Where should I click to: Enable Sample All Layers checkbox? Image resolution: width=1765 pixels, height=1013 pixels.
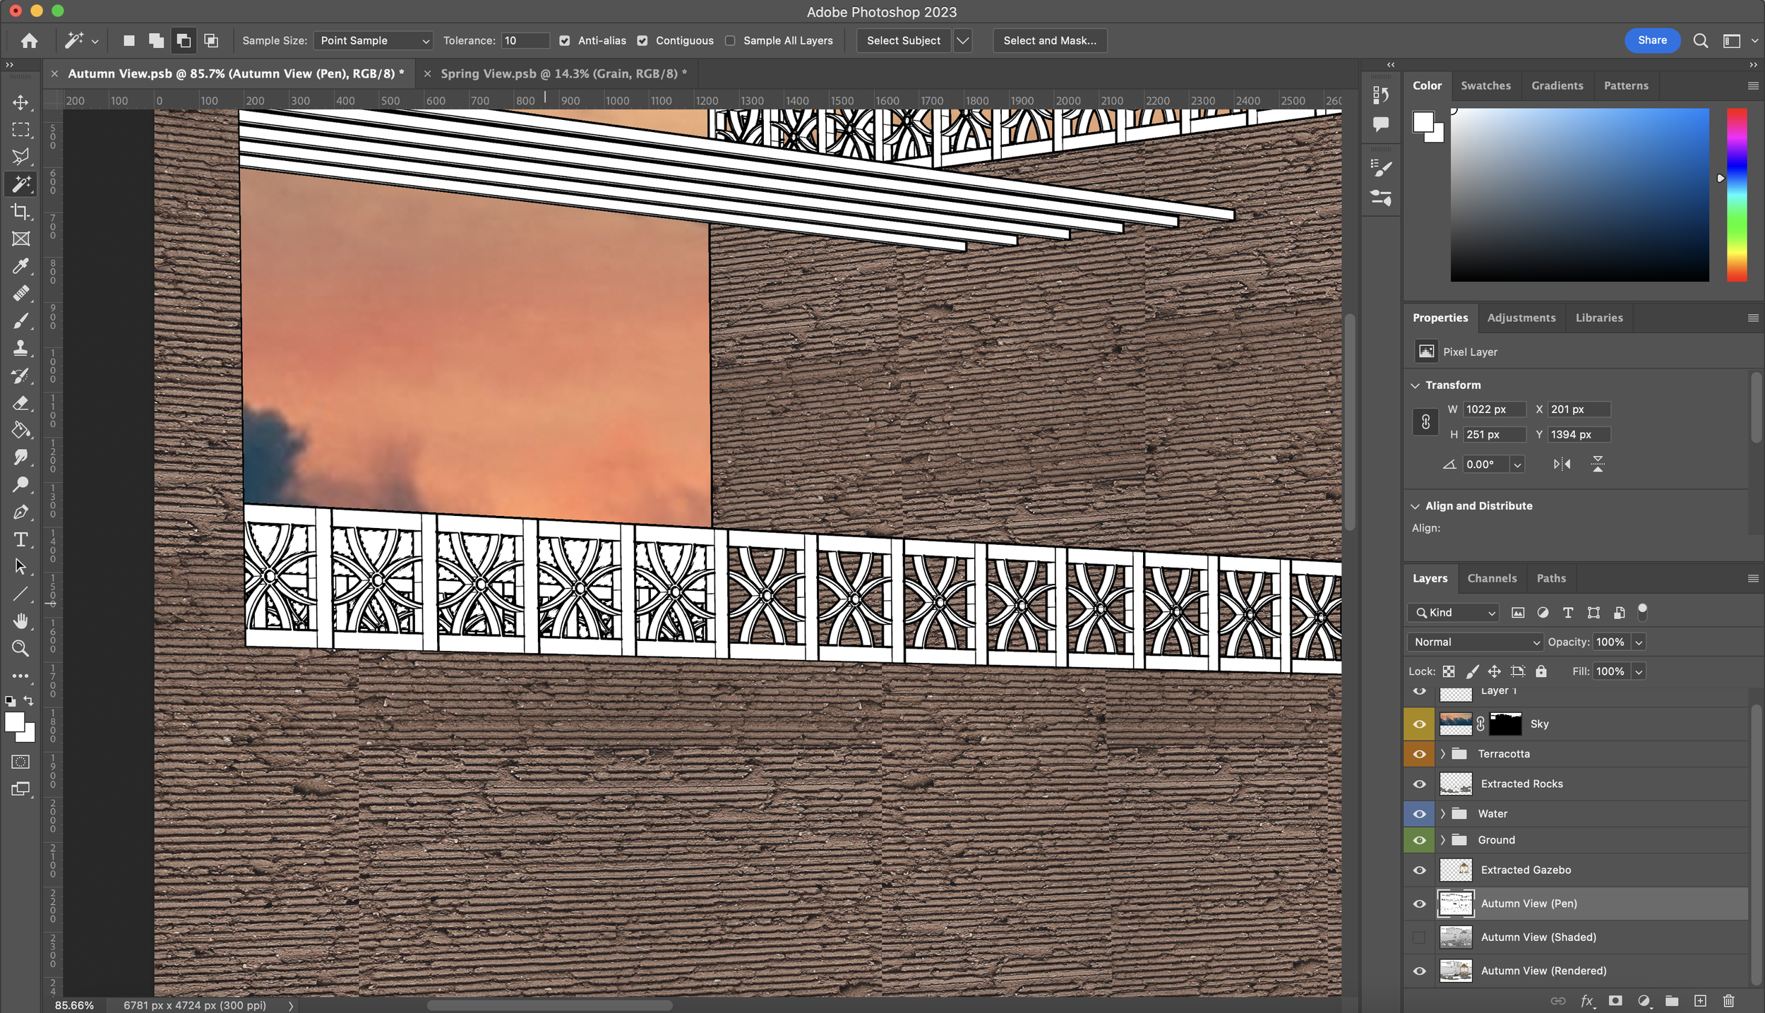[x=730, y=41]
